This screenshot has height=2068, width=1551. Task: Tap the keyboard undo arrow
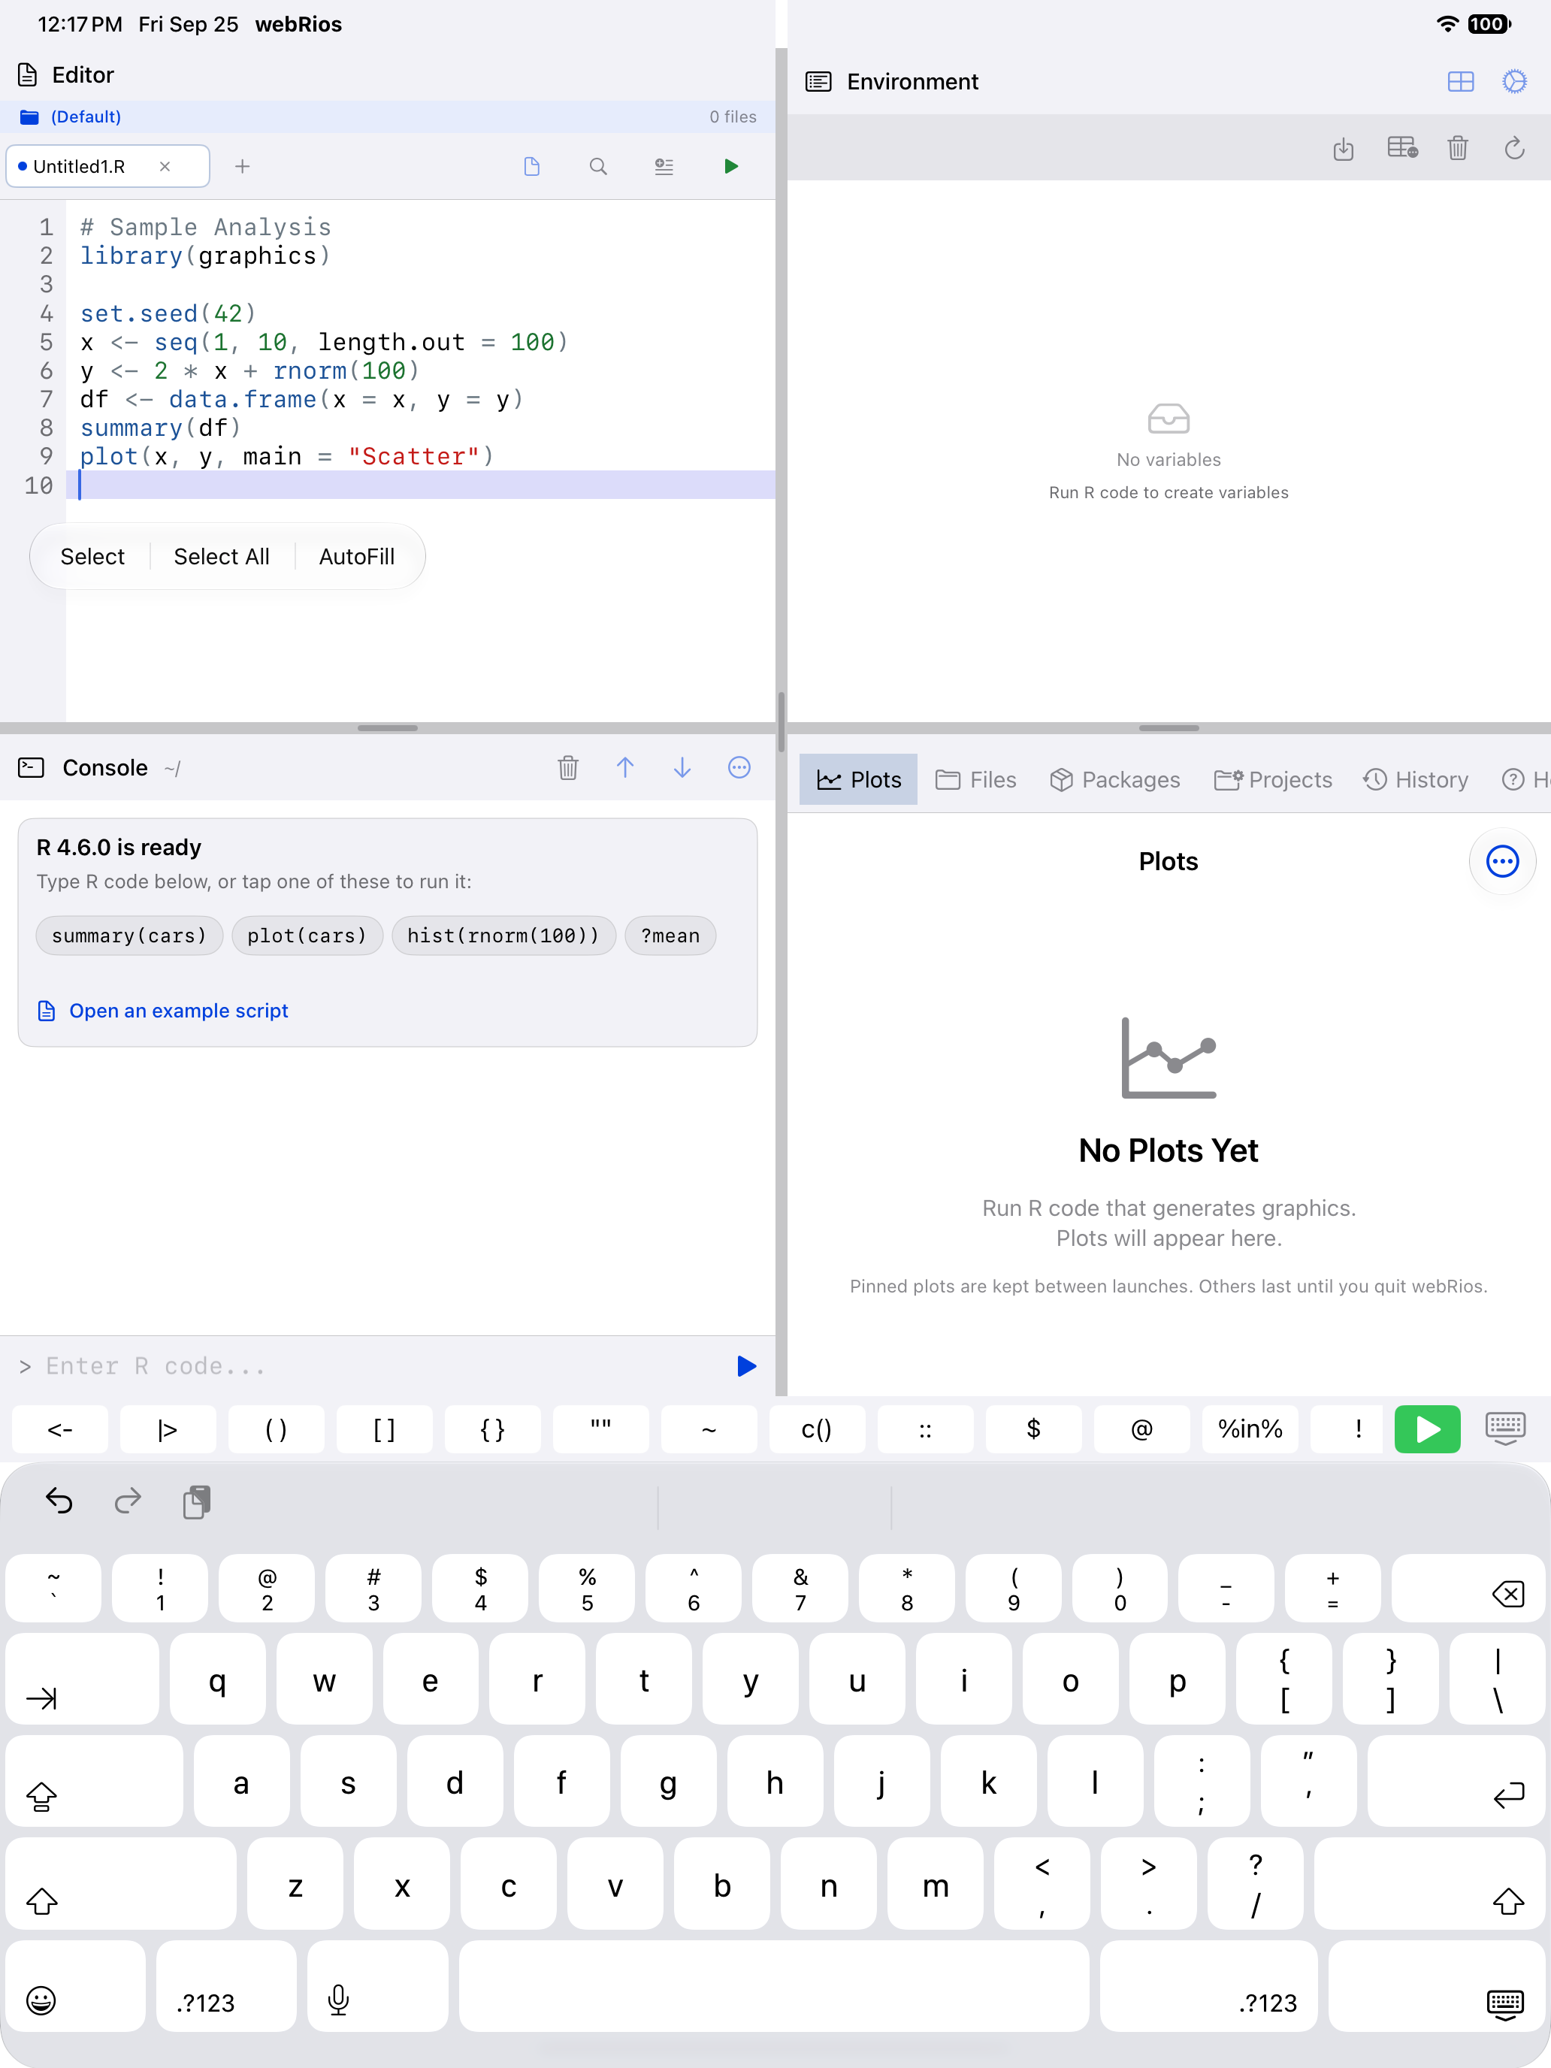point(59,1501)
